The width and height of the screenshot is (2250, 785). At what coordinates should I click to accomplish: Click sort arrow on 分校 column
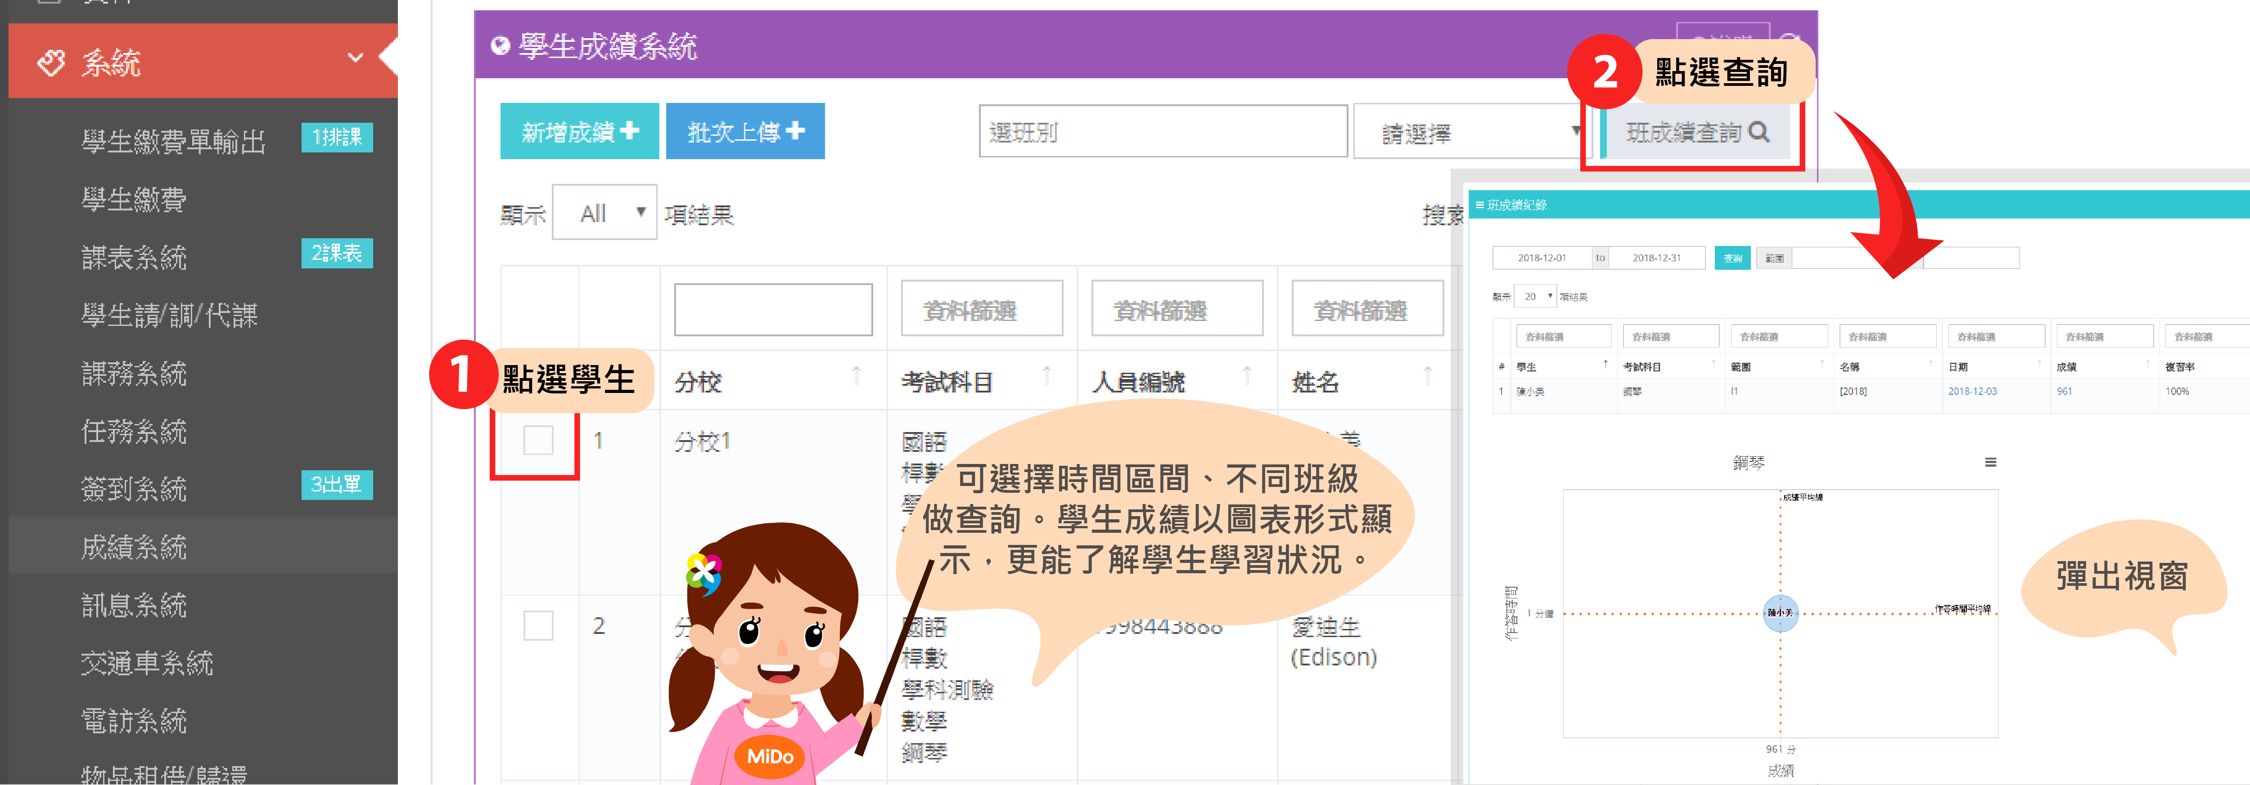pos(856,376)
